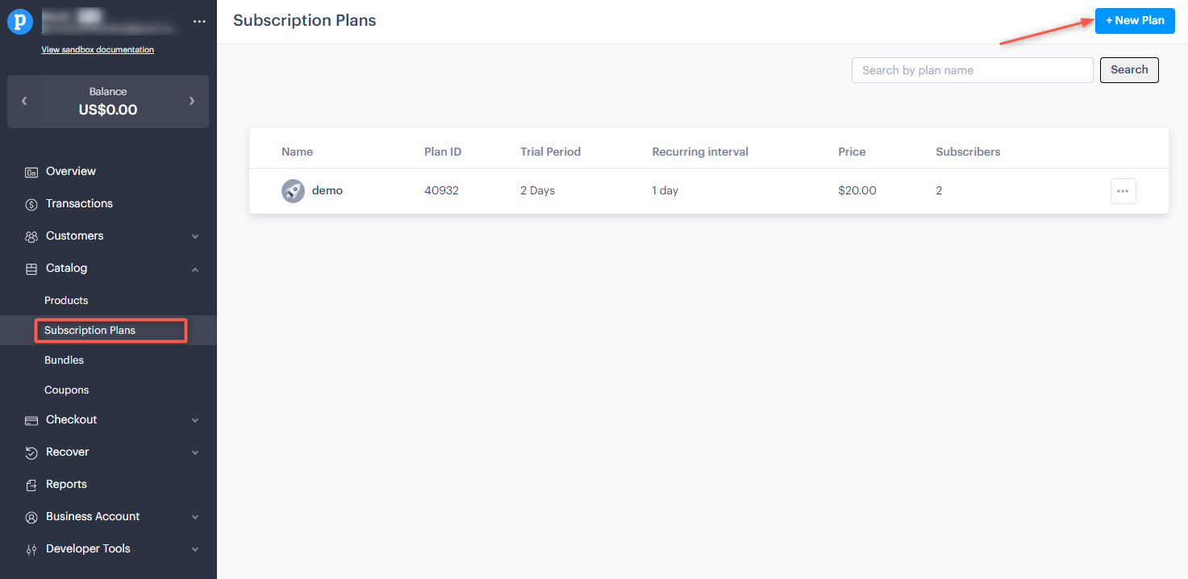The image size is (1188, 579).
Task: Open the Products menu item
Action: point(66,300)
